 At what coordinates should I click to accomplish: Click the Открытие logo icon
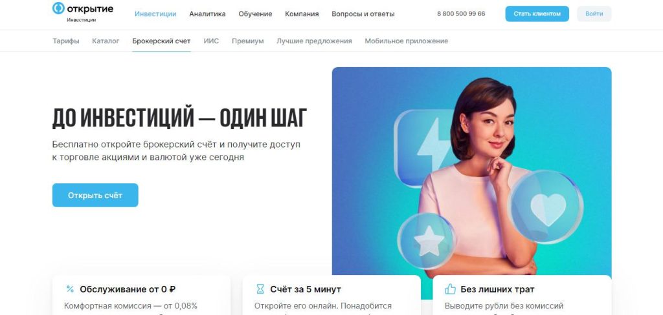pyautogui.click(x=58, y=8)
